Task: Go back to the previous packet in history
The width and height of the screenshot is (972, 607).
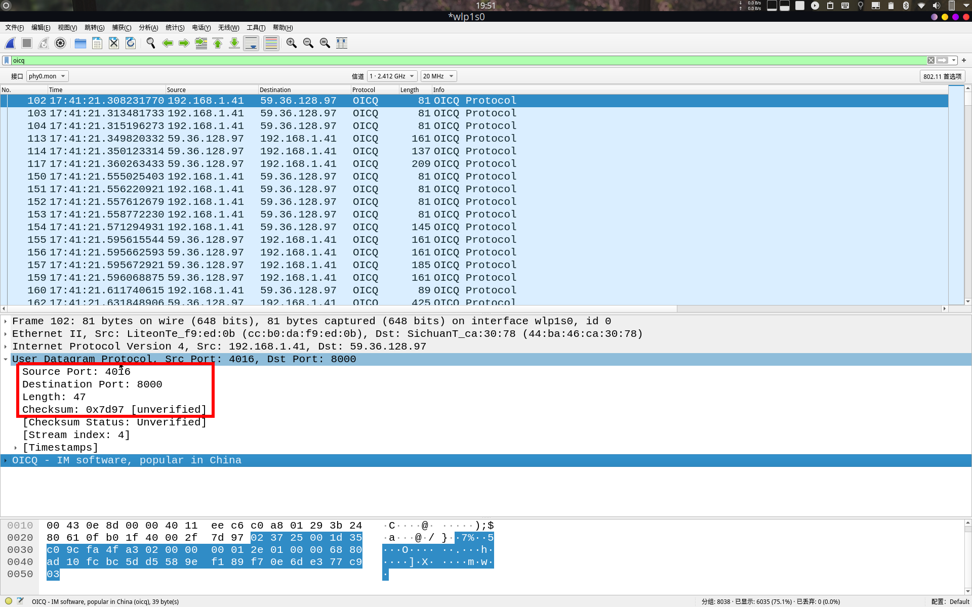Action: pos(168,44)
